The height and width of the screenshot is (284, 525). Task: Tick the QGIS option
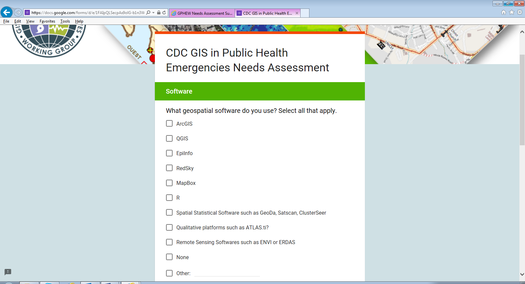click(169, 138)
